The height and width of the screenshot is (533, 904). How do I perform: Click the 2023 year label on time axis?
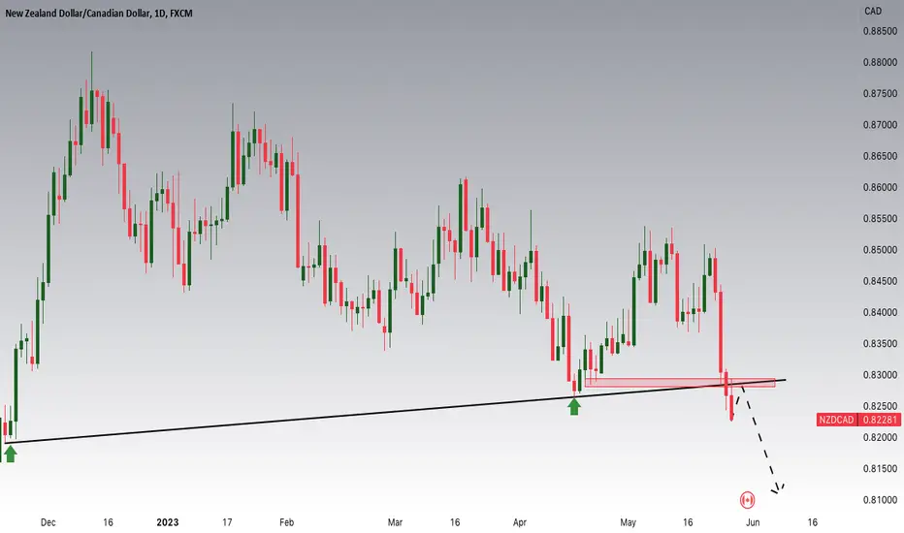click(x=167, y=522)
